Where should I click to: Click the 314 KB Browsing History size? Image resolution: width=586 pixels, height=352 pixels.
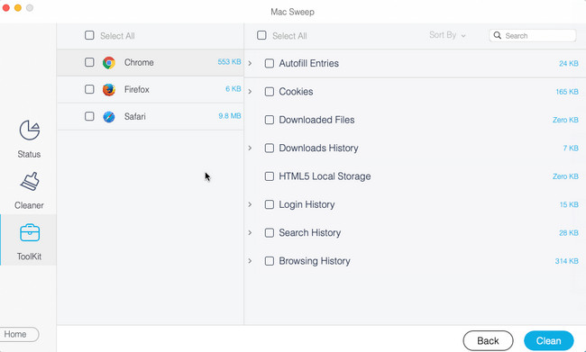[x=566, y=261]
